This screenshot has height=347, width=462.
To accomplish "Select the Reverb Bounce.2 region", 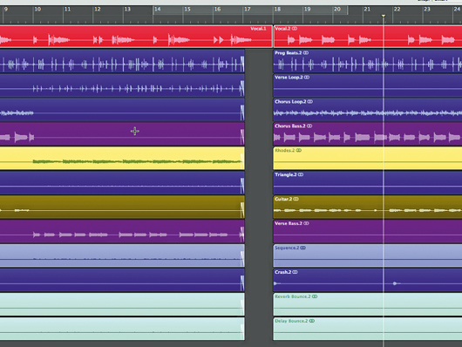I will 367,304.
